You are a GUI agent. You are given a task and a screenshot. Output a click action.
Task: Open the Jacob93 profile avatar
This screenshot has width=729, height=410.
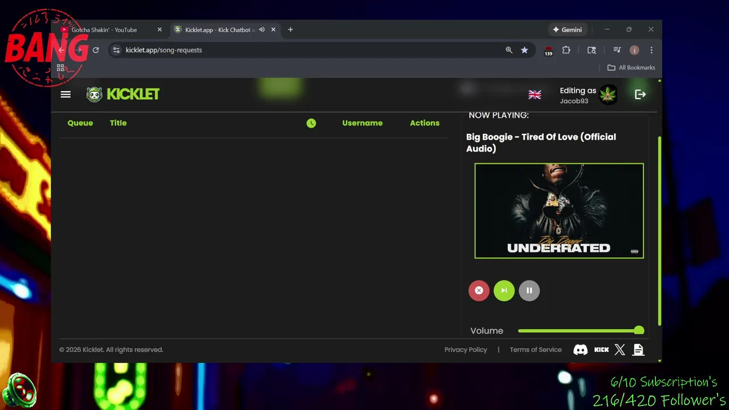(x=608, y=95)
